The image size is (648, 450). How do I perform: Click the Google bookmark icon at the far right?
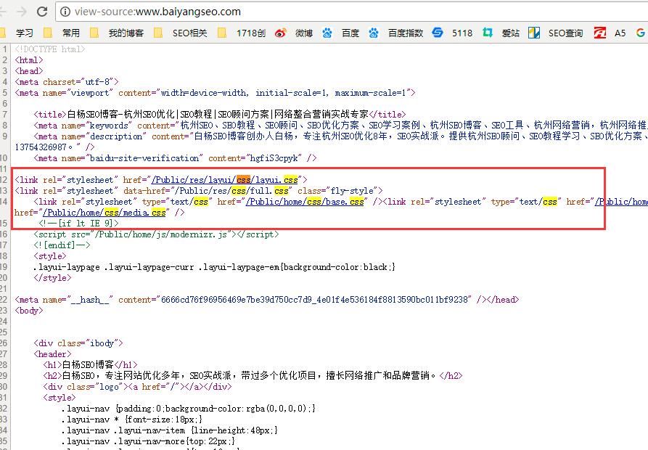point(641,33)
